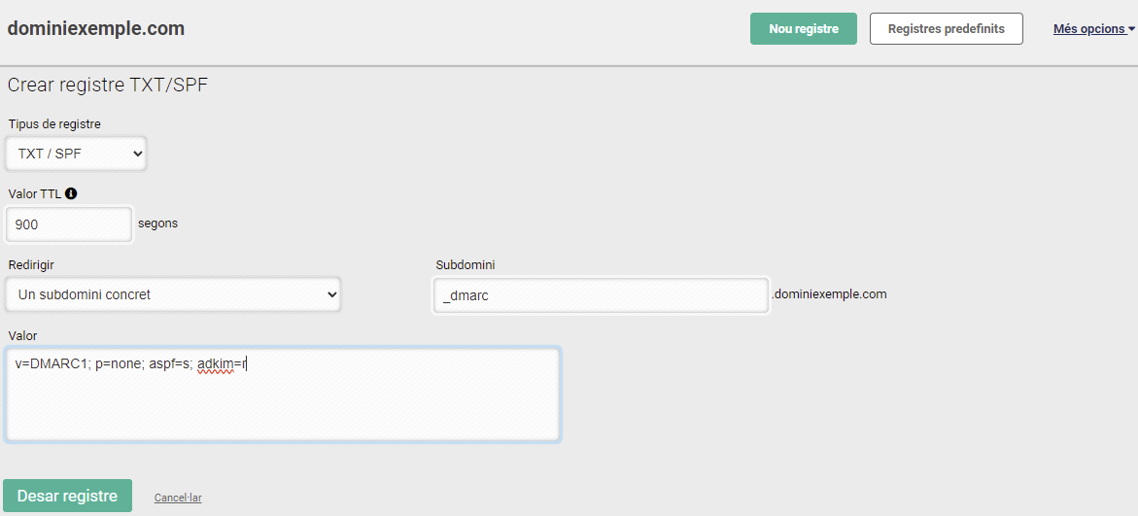The width and height of the screenshot is (1138, 516).
Task: Click the TTL info icon
Action: pyautogui.click(x=71, y=193)
